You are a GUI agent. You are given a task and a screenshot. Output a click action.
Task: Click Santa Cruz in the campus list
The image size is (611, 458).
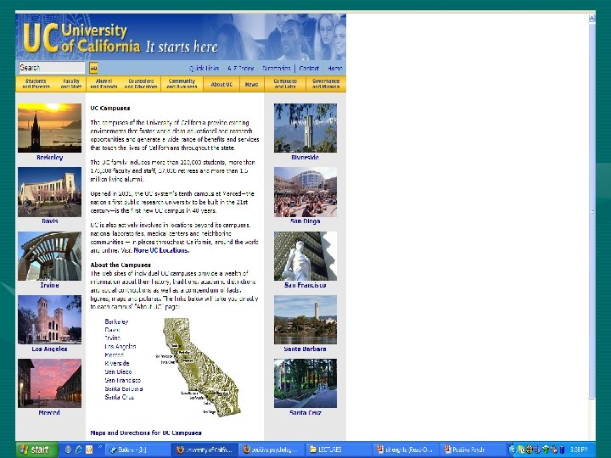pos(120,397)
